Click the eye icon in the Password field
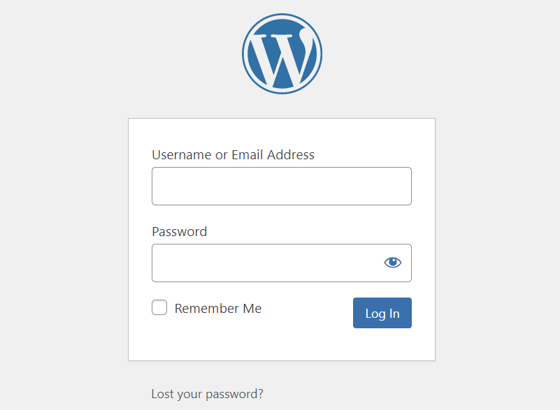 393,263
